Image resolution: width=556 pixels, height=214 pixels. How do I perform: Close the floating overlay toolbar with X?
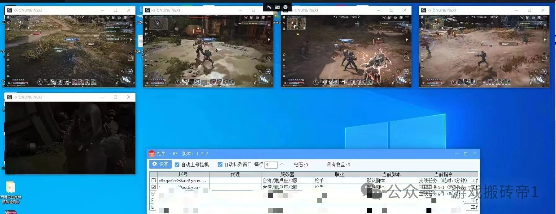point(285,7)
